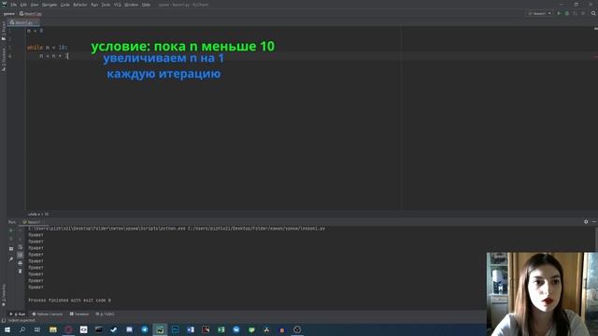Click the 'while n < 10' editor breadcrumb
Viewport: 598px width, 336px height.
point(38,215)
